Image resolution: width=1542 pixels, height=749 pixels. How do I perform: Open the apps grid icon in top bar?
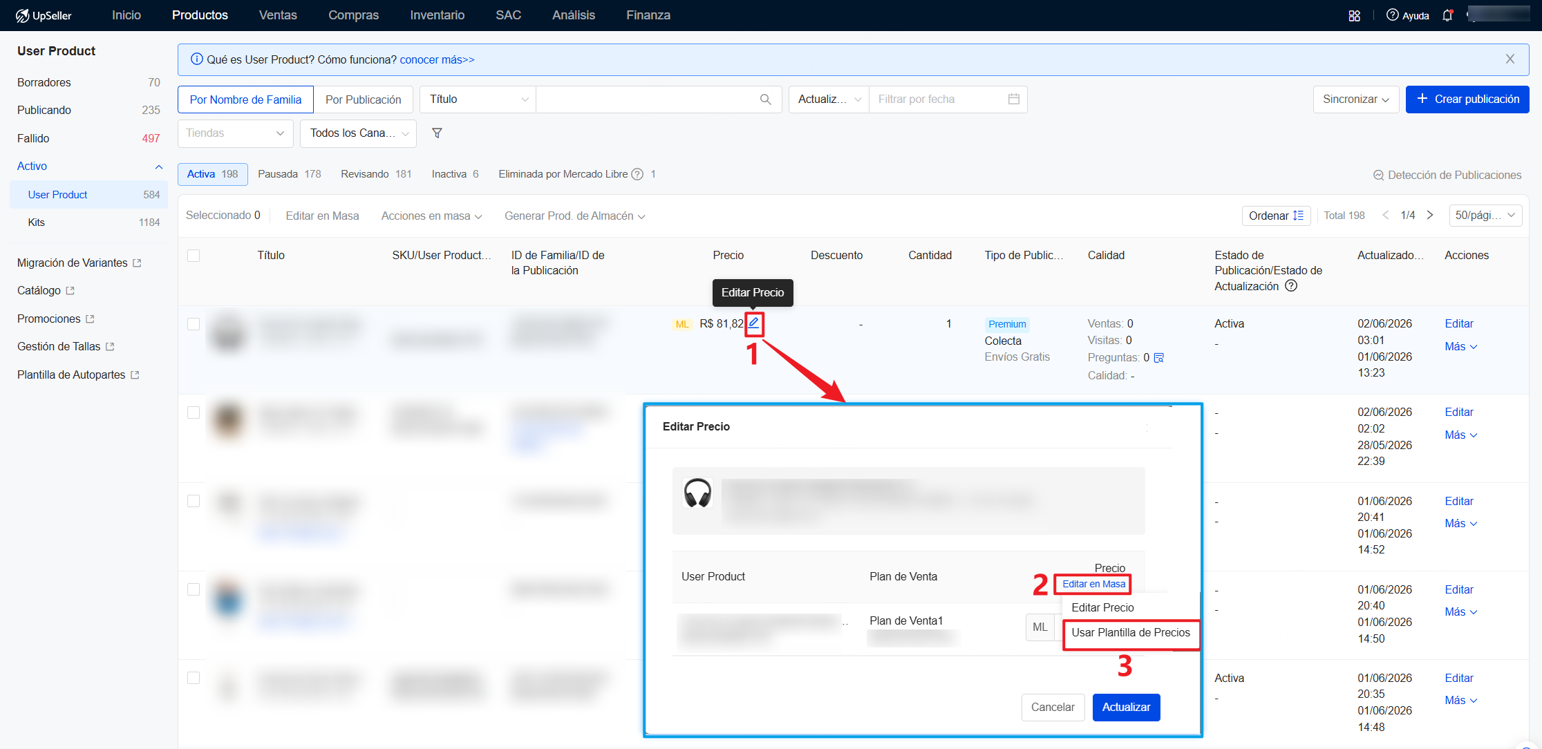pos(1354,15)
